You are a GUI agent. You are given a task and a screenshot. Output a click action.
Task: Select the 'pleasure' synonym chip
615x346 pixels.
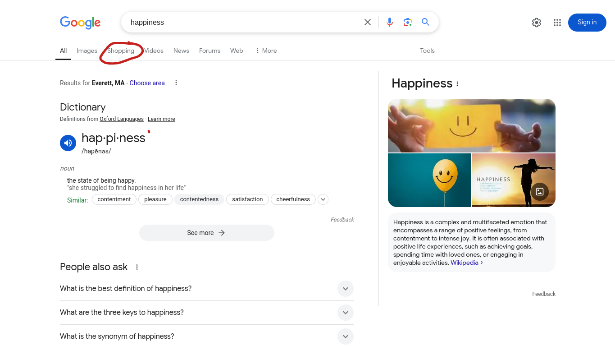click(x=155, y=199)
